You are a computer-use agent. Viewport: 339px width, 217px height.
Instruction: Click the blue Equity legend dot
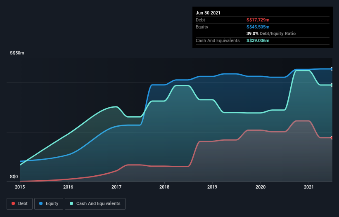[x=41, y=203]
